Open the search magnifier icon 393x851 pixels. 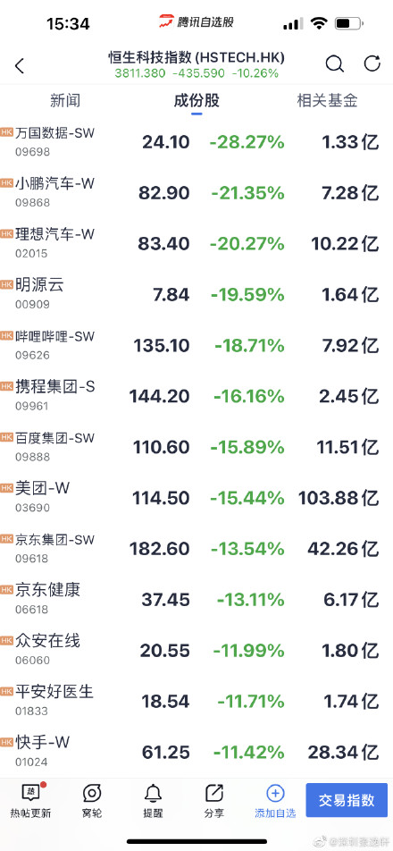click(334, 64)
